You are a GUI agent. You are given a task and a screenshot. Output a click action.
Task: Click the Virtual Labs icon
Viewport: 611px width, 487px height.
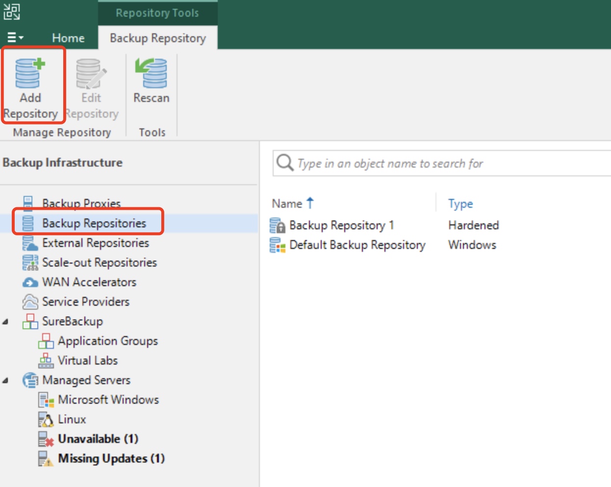click(46, 361)
